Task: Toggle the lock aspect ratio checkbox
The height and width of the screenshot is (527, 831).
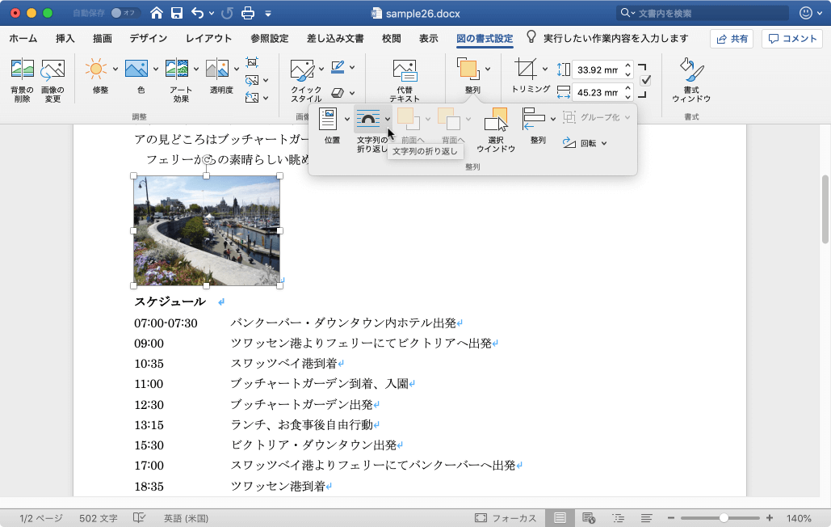Action: 645,80
